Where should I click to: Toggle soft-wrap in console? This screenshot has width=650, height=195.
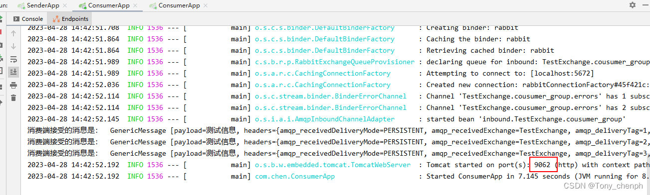tap(13, 59)
